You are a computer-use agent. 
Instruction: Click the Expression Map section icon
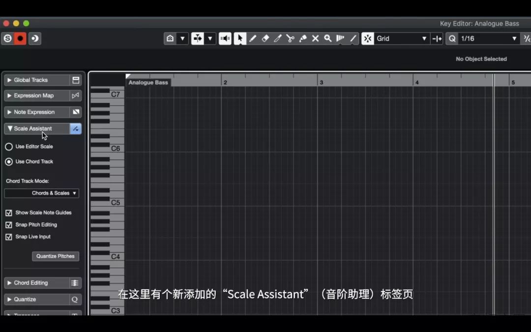[76, 95]
